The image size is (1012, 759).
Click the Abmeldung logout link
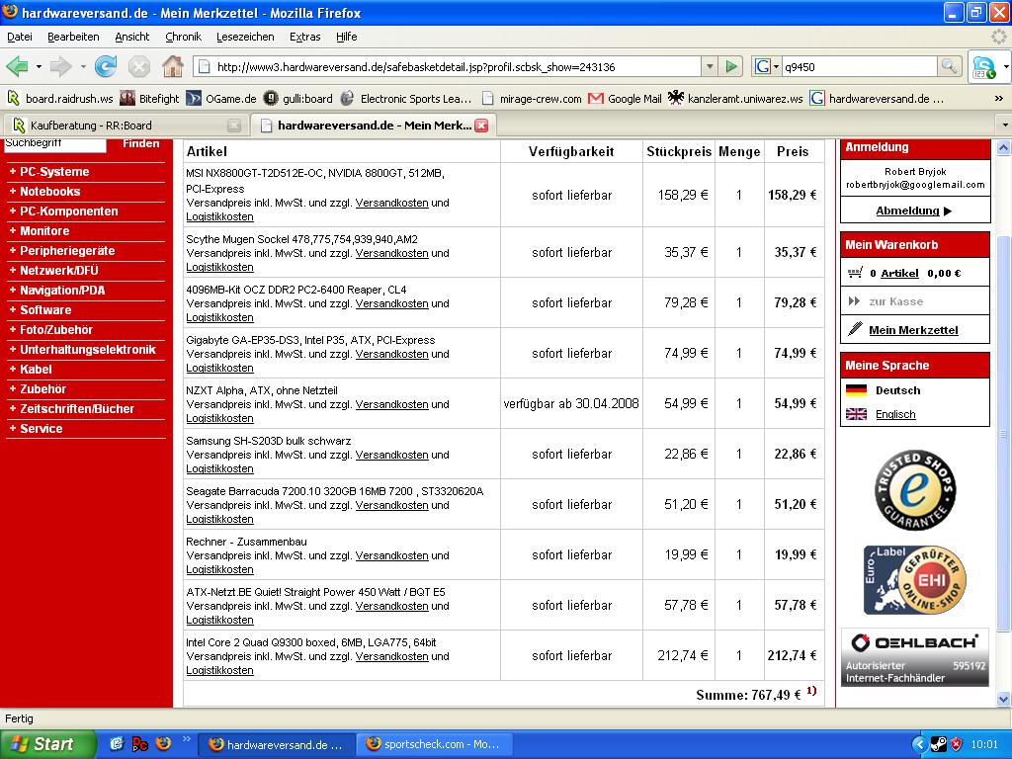pos(907,211)
